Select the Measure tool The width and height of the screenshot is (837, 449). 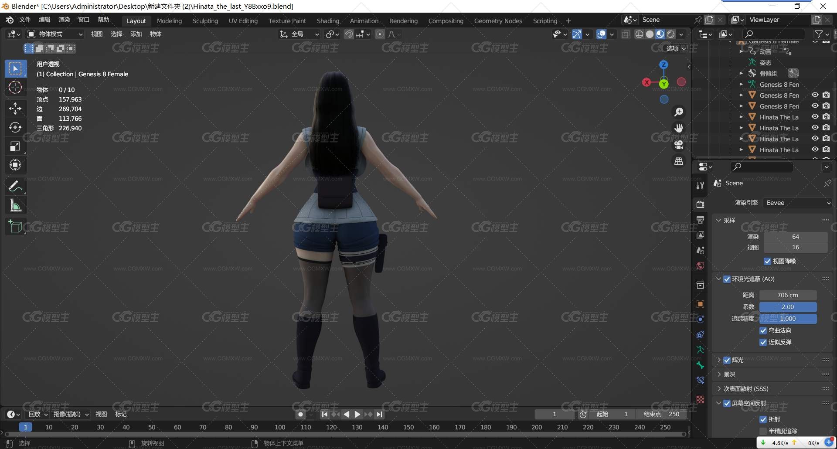pos(15,205)
